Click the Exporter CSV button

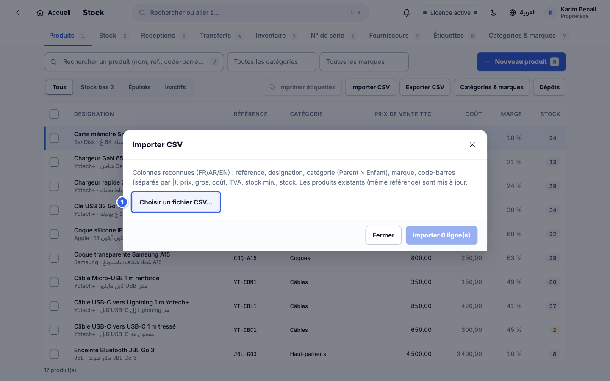coord(425,87)
